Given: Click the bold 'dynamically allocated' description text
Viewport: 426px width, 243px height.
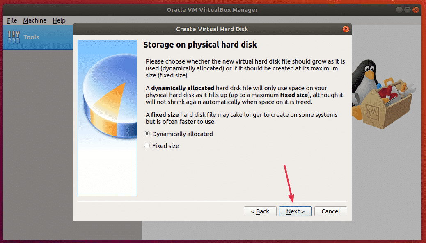Looking at the screenshot, I should [x=183, y=88].
